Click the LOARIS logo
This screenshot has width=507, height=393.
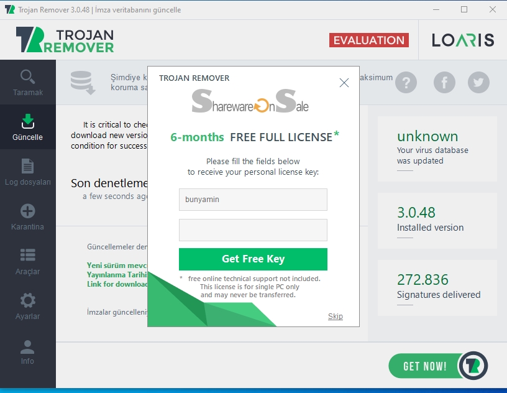coord(463,40)
